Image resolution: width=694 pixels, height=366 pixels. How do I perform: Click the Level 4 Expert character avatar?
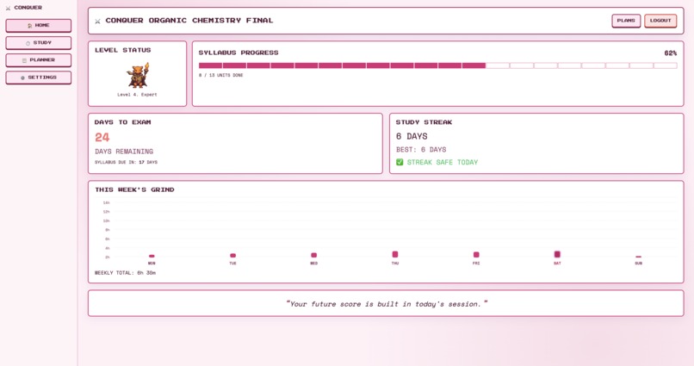point(138,75)
